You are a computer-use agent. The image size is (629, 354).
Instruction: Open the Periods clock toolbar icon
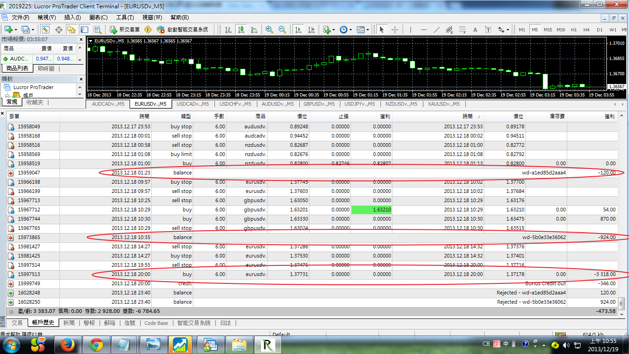click(x=344, y=30)
